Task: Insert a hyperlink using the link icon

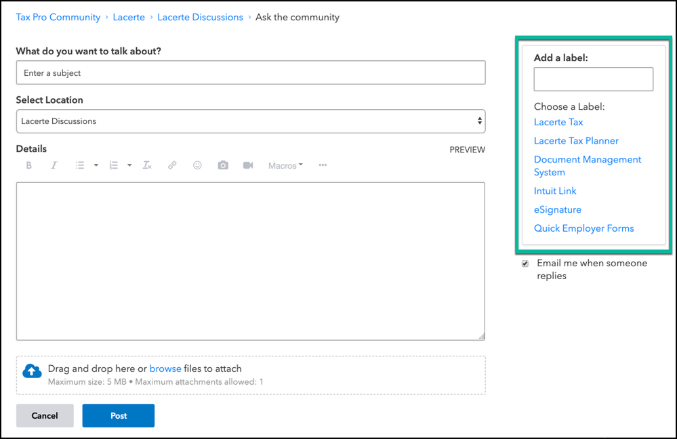Action: click(172, 165)
